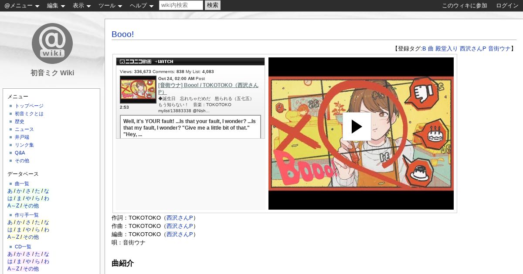Click か in the 曲一覧 index

click(19, 191)
